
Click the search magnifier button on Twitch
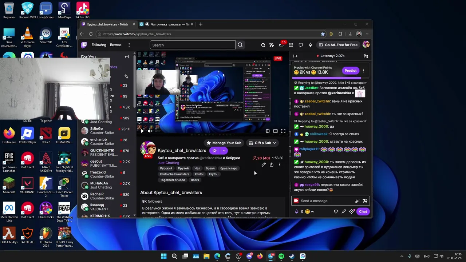click(x=240, y=45)
